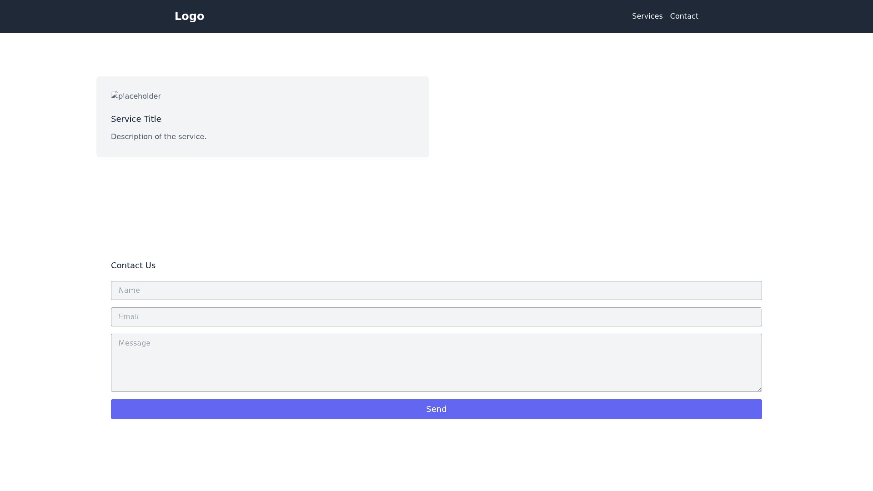Click 'Description of the service.' text
The image size is (873, 491).
click(x=159, y=137)
